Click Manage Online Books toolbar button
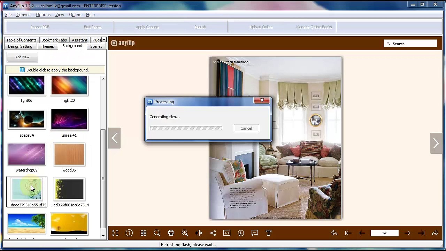The height and width of the screenshot is (251, 446). pyautogui.click(x=314, y=27)
